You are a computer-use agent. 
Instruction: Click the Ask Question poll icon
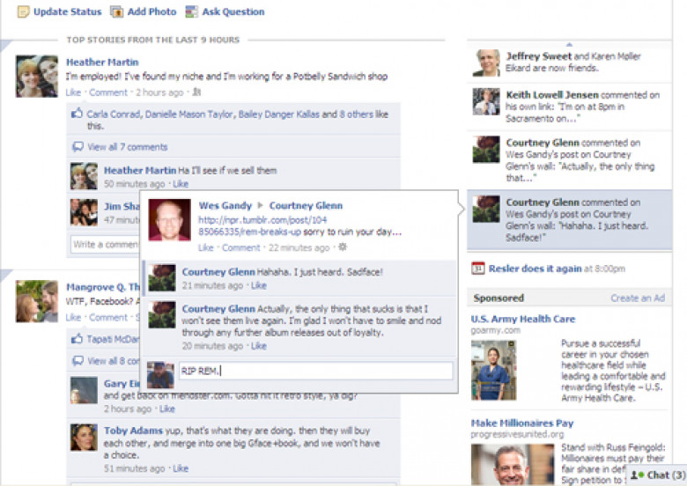[x=191, y=11]
